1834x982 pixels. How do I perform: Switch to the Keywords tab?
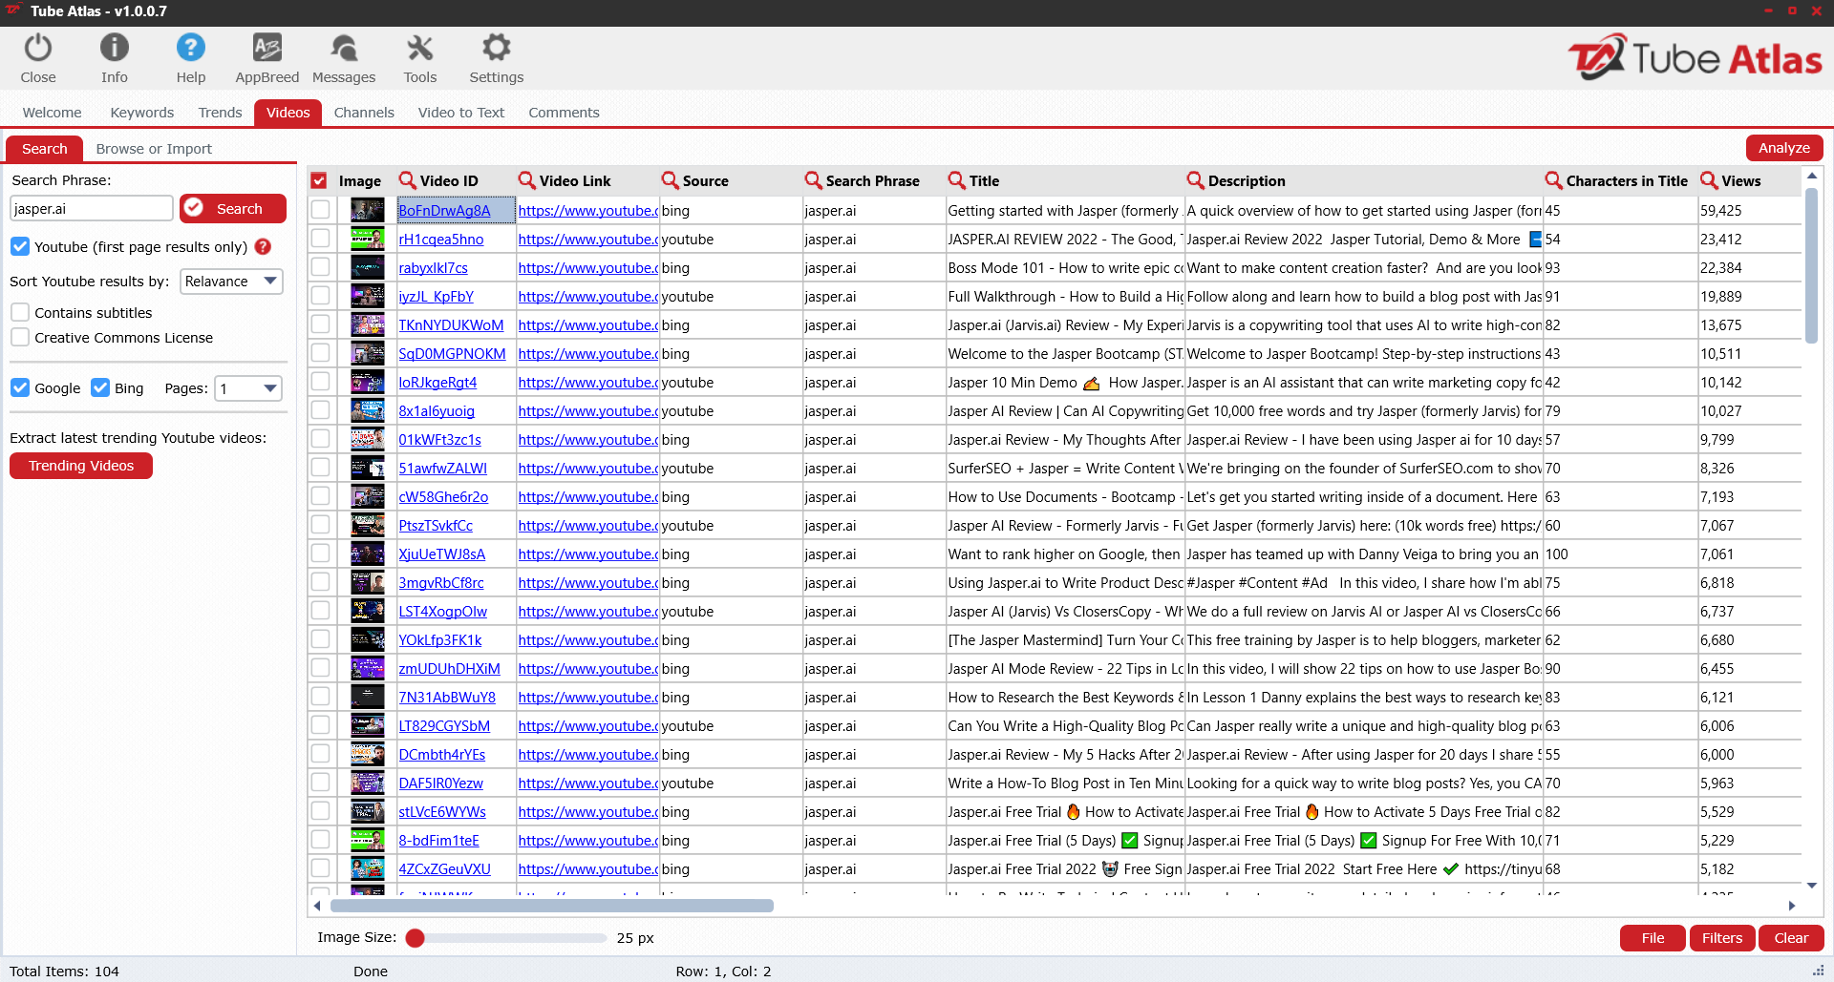pos(142,113)
